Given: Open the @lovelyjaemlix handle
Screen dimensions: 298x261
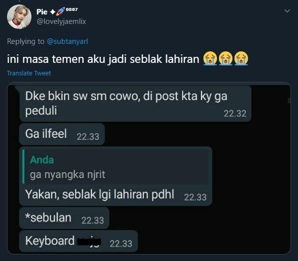Looking at the screenshot, I should point(61,21).
